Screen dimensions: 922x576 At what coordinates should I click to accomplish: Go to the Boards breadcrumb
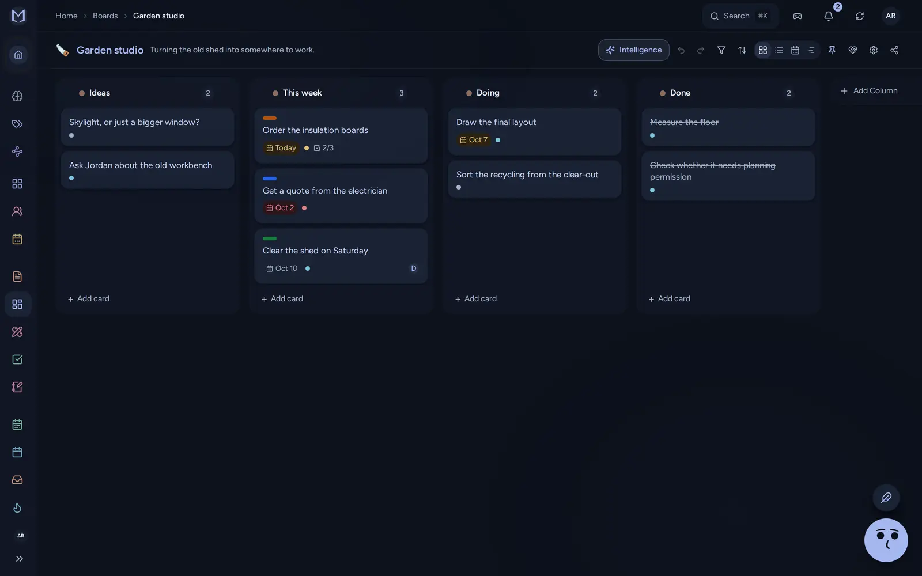pos(105,16)
